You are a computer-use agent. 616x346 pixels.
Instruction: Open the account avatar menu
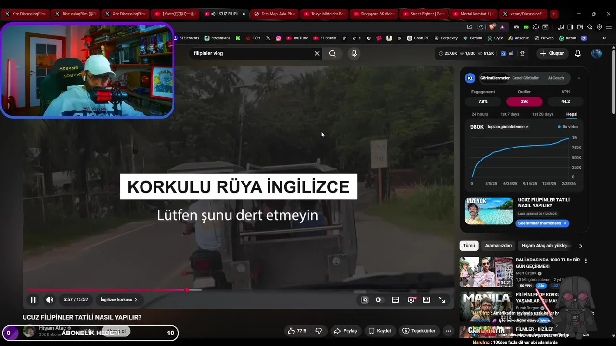point(596,53)
